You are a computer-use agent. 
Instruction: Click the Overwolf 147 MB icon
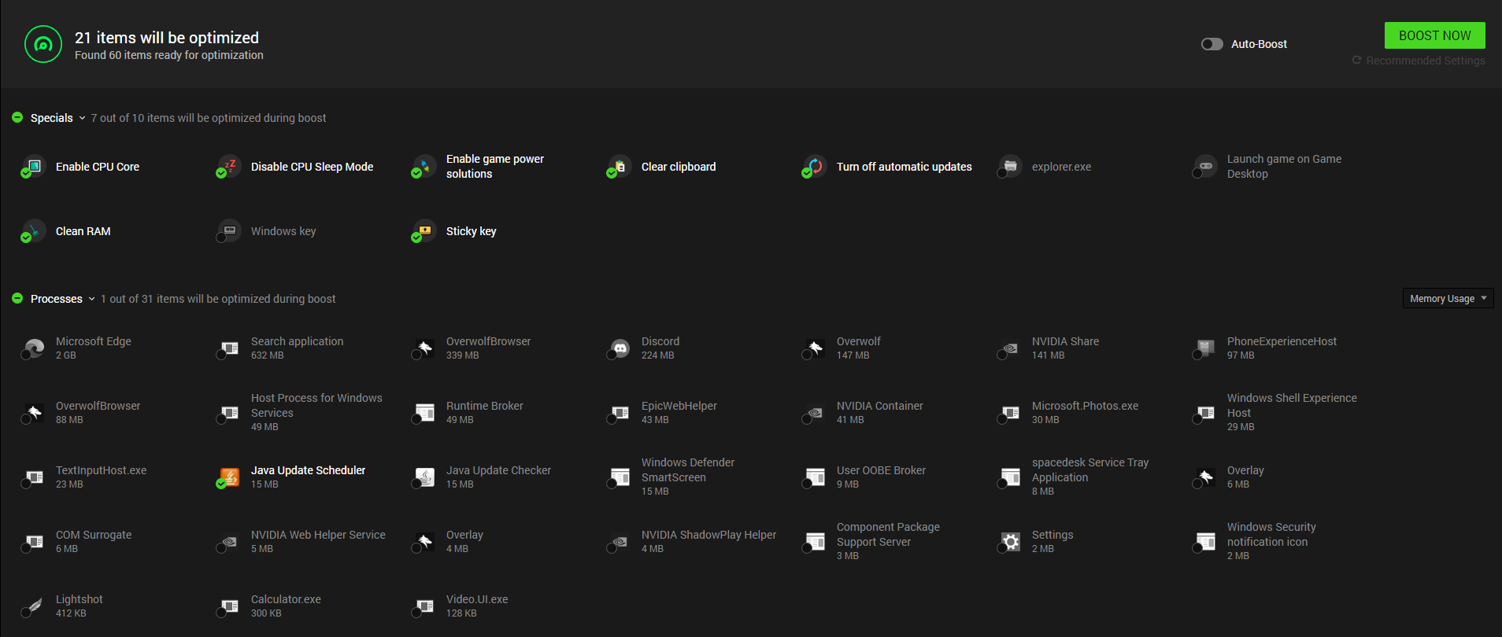coord(814,348)
